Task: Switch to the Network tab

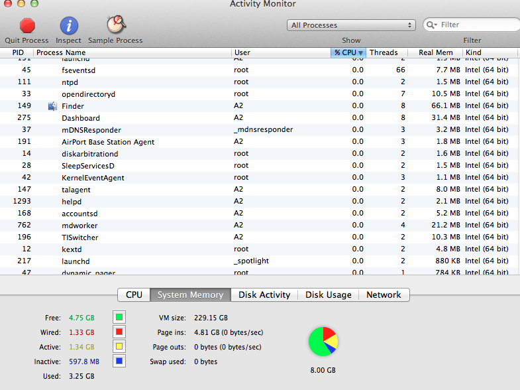Action: 384,294
